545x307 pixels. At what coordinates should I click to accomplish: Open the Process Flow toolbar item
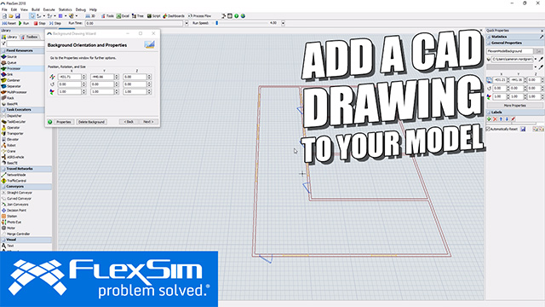tap(199, 16)
